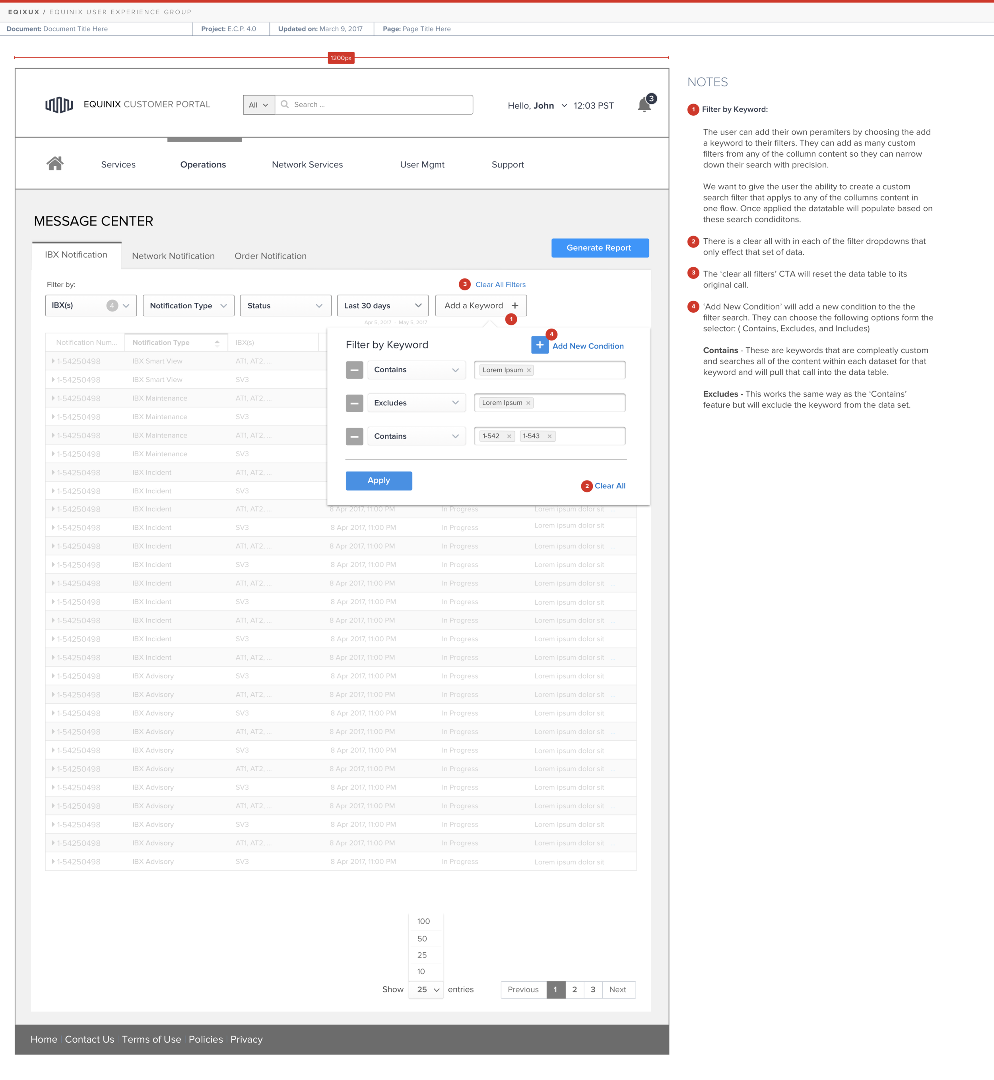Click the Add New Condition plus icon
The image size is (994, 1080).
coord(538,345)
